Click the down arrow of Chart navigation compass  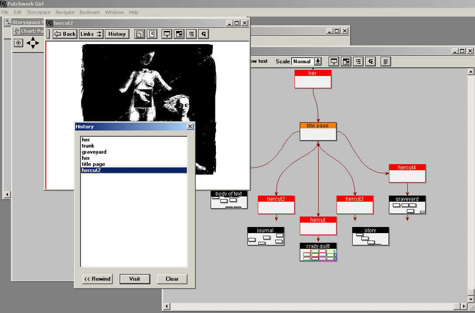33,47
